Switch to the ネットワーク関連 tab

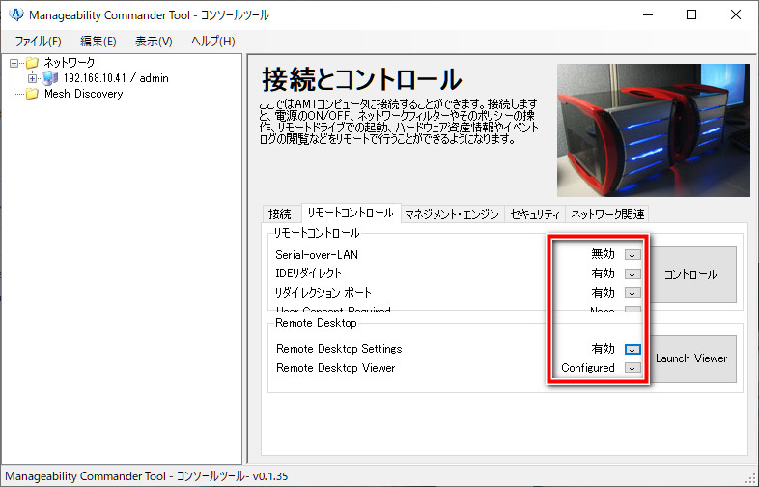(607, 215)
